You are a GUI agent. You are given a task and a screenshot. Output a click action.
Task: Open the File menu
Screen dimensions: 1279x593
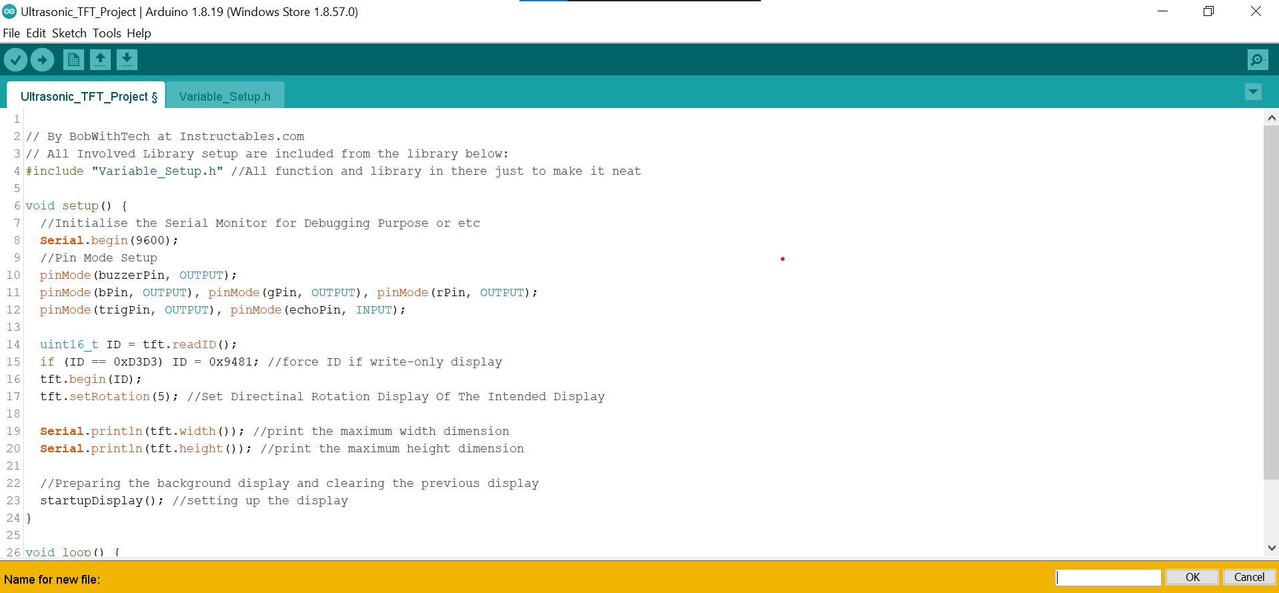(11, 33)
